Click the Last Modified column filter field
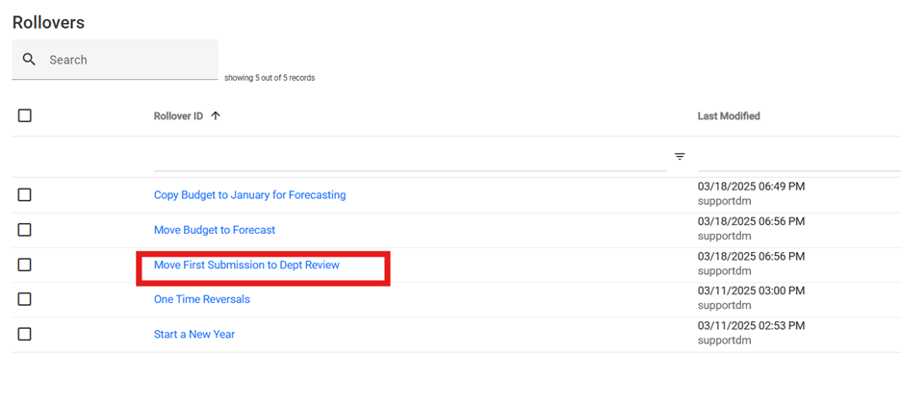 coord(798,157)
